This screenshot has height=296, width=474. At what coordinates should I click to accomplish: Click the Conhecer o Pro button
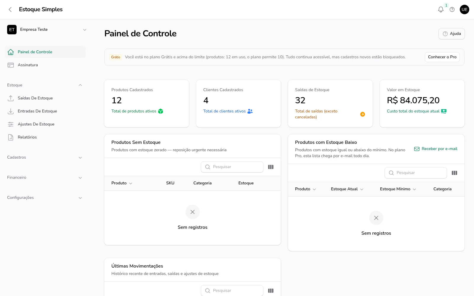point(442,57)
